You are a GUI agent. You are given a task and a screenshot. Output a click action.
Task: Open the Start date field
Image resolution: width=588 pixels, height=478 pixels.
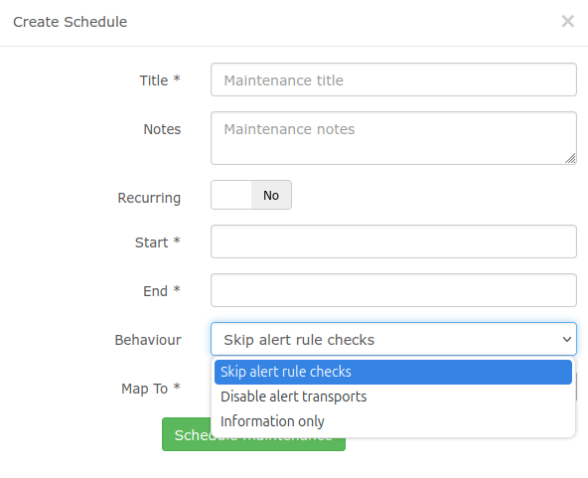tap(393, 241)
